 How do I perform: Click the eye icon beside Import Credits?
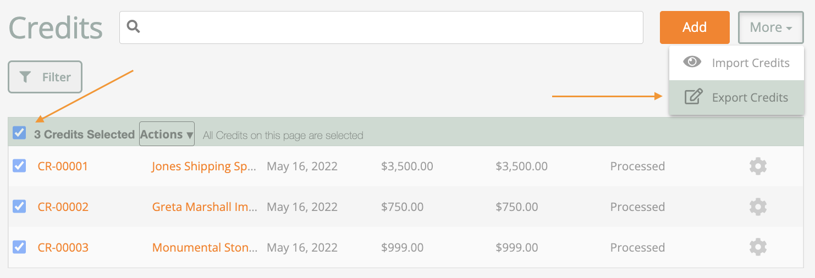coord(692,62)
